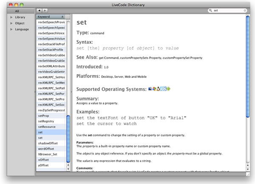Sort list by Keyword column header
Image resolution: width=255 pixels, height=184 pixels.
point(51,17)
